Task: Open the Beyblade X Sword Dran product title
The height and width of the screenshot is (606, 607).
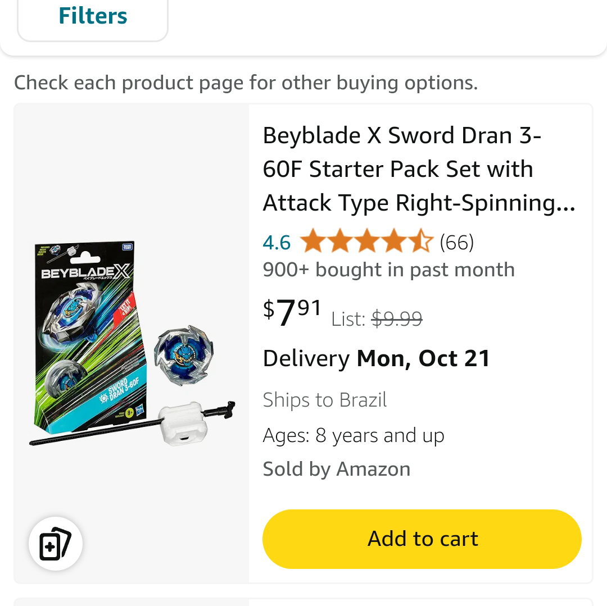Action: pos(419,169)
